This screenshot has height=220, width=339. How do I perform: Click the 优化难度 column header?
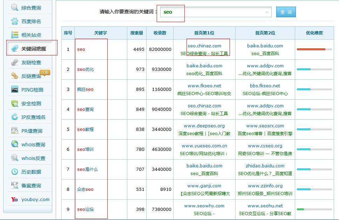(x=314, y=33)
